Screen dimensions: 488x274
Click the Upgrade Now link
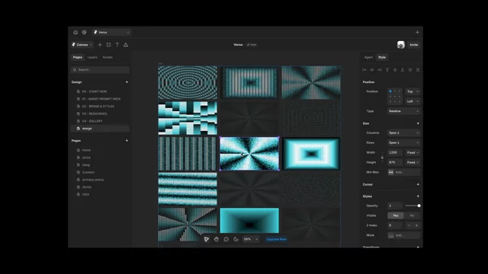click(x=276, y=239)
